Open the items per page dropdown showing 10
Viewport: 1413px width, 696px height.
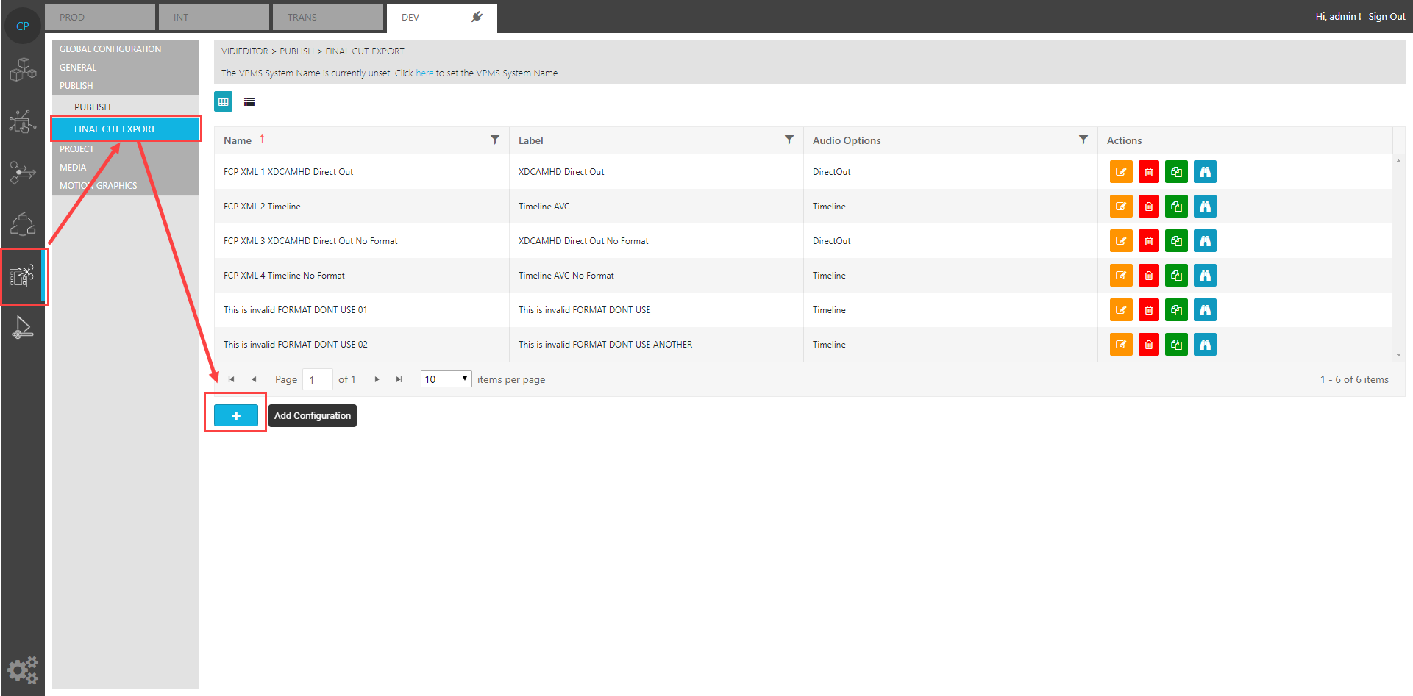pyautogui.click(x=446, y=379)
